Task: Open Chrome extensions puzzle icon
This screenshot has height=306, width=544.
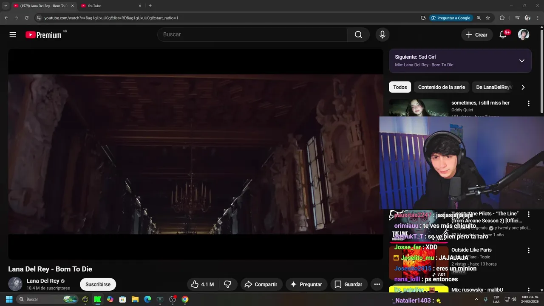Action: [502, 18]
